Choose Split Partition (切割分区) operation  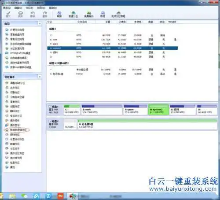[13, 93]
